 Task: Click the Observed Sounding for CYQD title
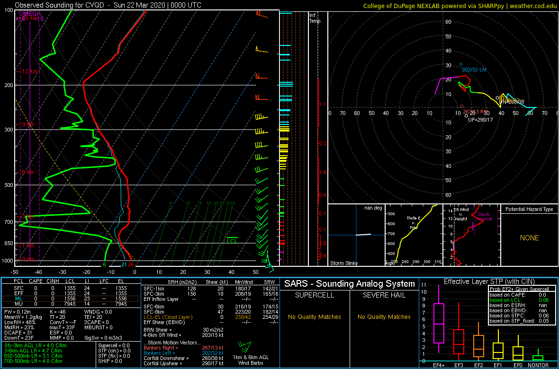(x=108, y=5)
